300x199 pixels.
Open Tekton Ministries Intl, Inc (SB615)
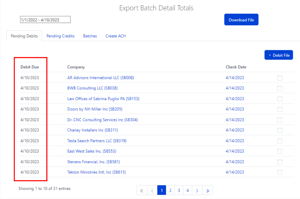point(97,172)
